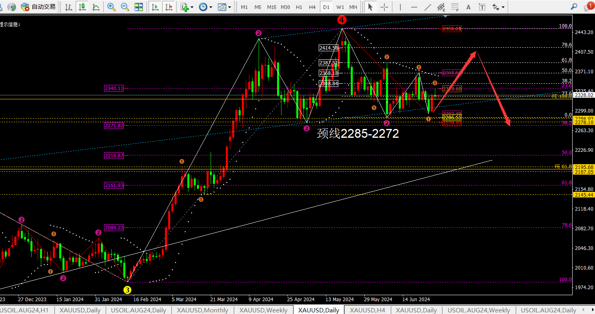
Task: Click the 2161.93 magenta price label
Action: pyautogui.click(x=114, y=185)
